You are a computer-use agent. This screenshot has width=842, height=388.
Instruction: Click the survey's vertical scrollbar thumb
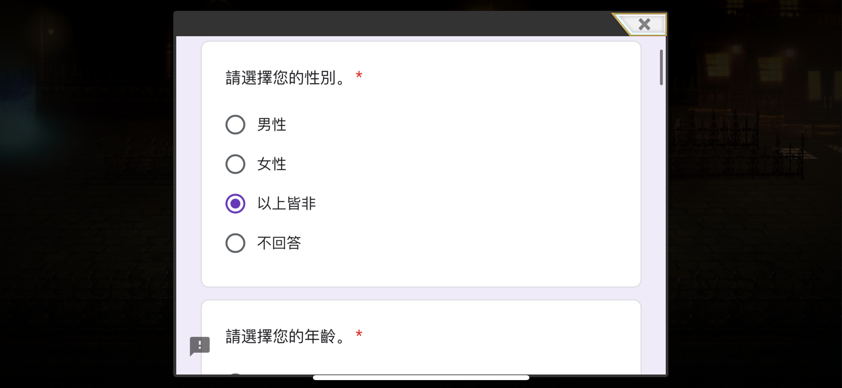(661, 67)
